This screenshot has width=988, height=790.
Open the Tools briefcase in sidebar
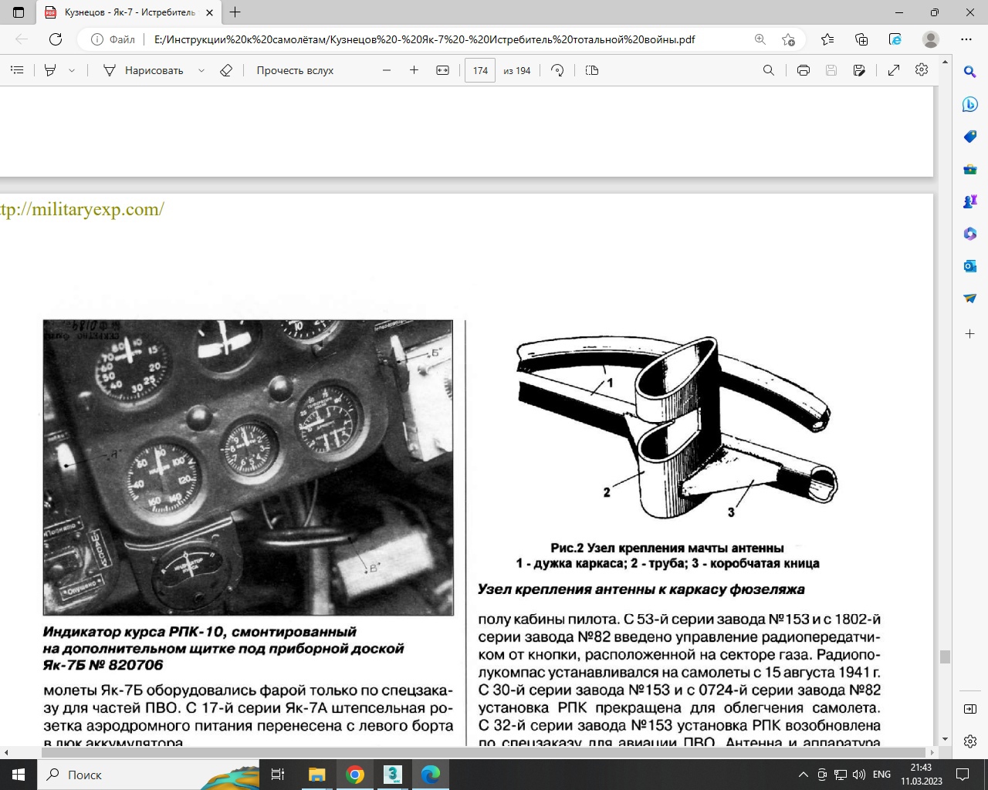click(x=970, y=169)
